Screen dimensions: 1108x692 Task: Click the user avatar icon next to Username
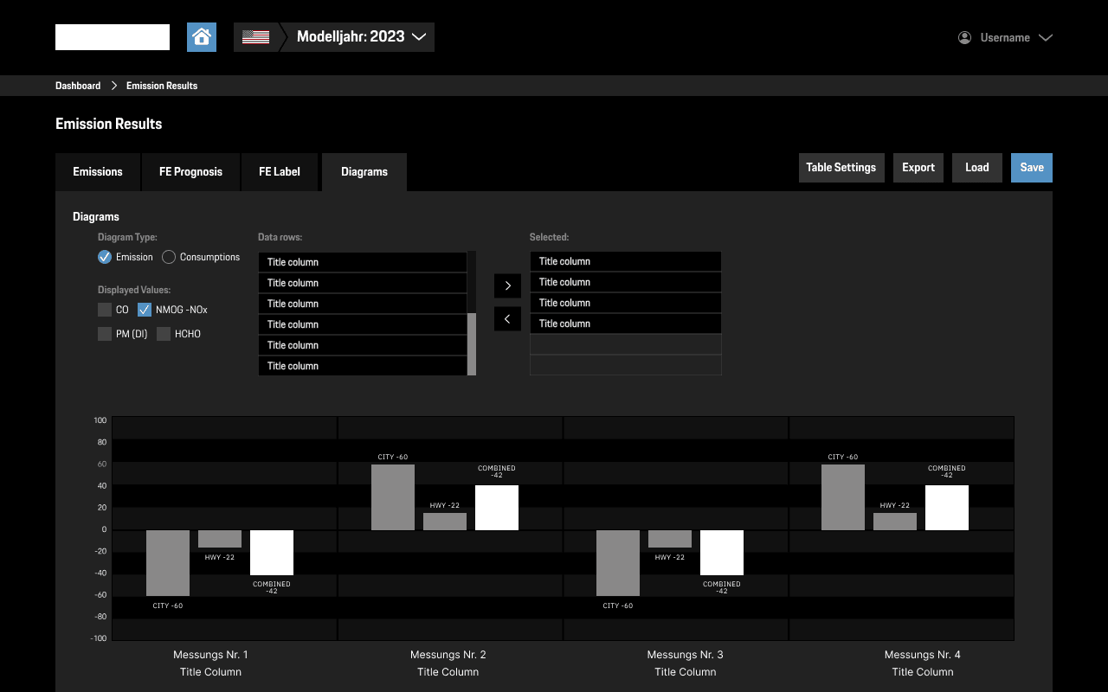[963, 37]
